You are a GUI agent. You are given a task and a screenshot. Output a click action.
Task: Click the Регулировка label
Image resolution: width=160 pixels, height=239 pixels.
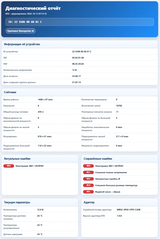coord(10,137)
